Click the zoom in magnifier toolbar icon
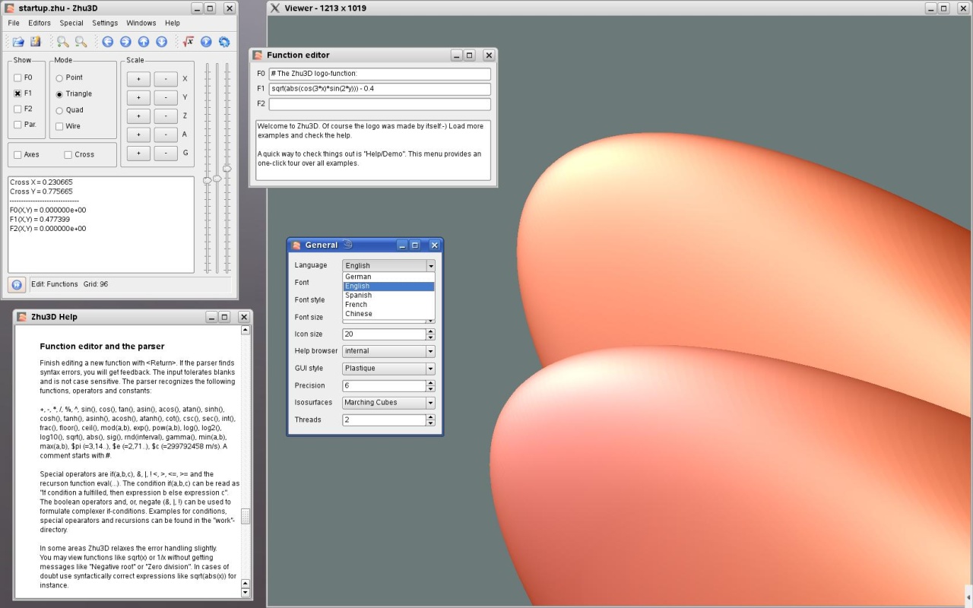Image resolution: width=973 pixels, height=608 pixels. point(62,42)
